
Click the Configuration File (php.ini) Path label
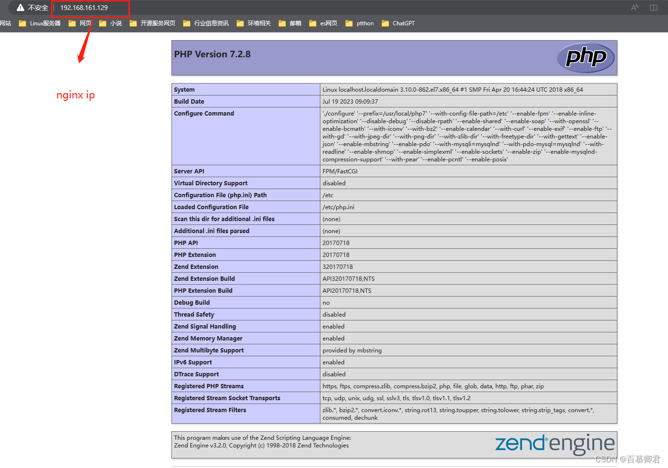click(x=221, y=195)
